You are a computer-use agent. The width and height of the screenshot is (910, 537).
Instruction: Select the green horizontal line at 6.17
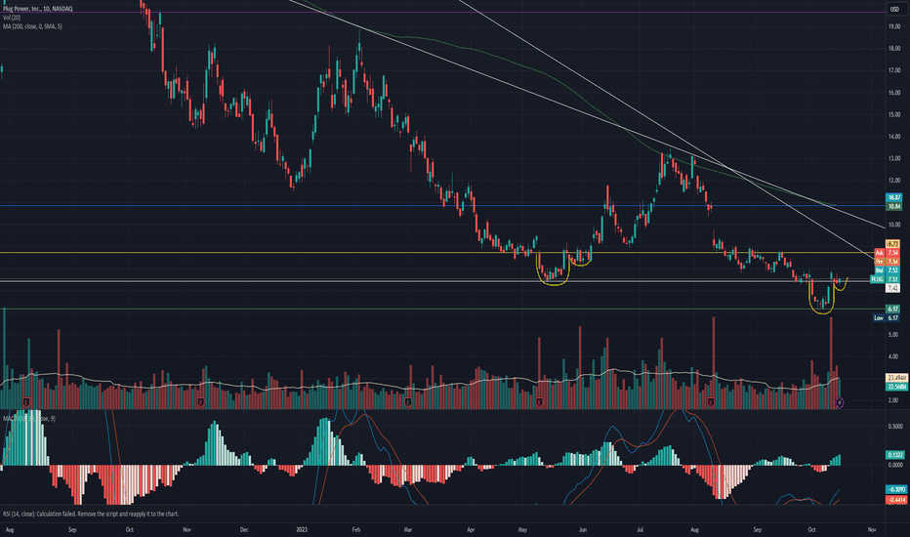pos(441,309)
